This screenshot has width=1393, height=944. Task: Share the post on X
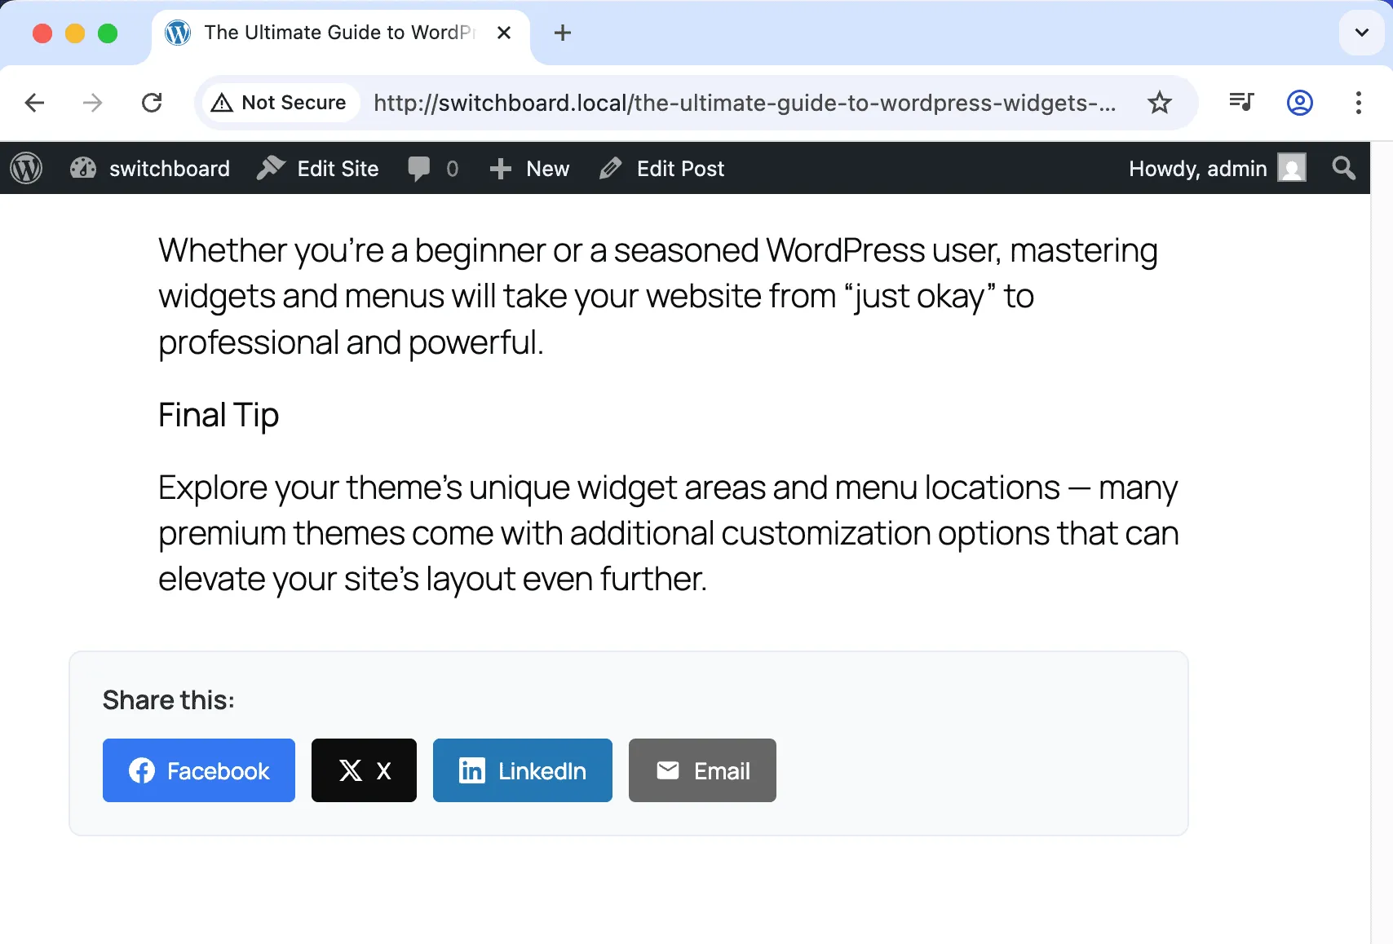[364, 770]
